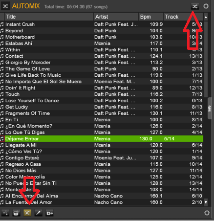214x221 pixels.
Task: Click the playlist vertical scrollbar thumb
Action: pos(206,59)
